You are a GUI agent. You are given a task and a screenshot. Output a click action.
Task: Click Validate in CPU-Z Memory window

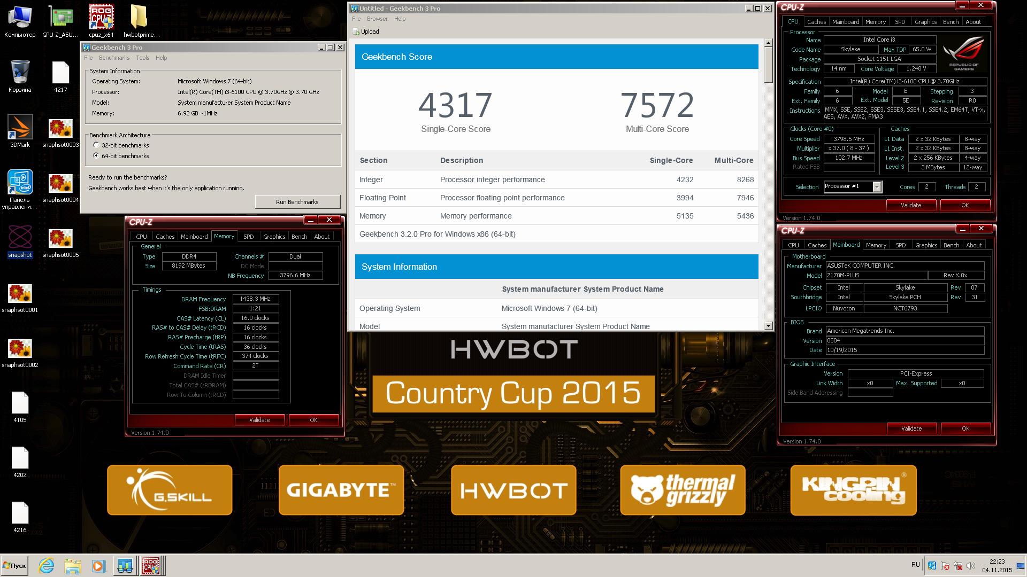[x=260, y=420]
